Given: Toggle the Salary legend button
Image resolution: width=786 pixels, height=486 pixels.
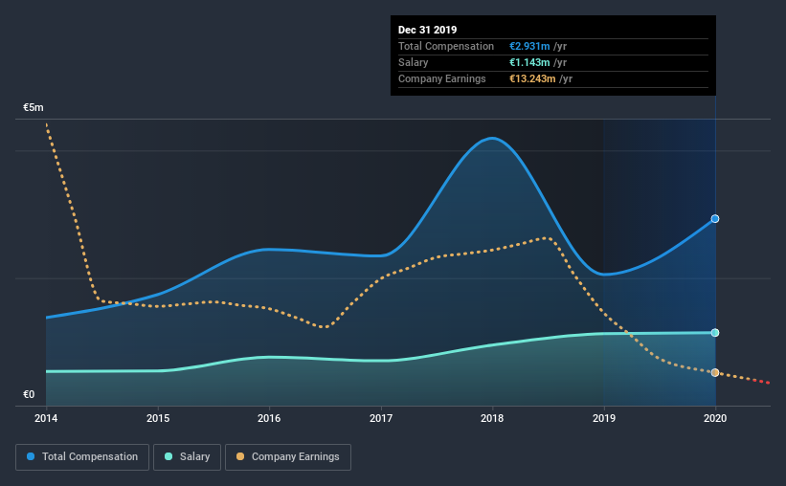Looking at the screenshot, I should pyautogui.click(x=187, y=457).
